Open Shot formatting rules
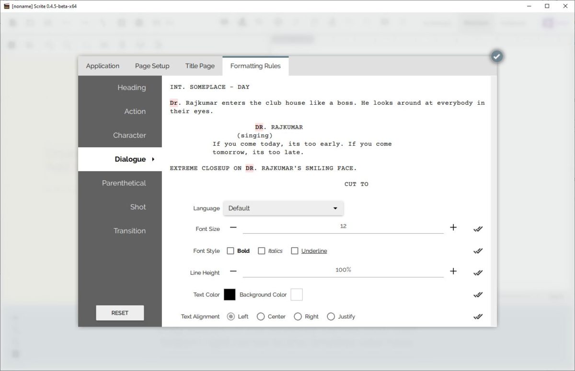 coord(120,207)
